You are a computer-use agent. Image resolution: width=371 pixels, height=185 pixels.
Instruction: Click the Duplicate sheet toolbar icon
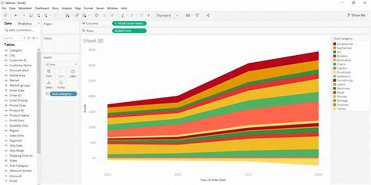tap(77, 15)
